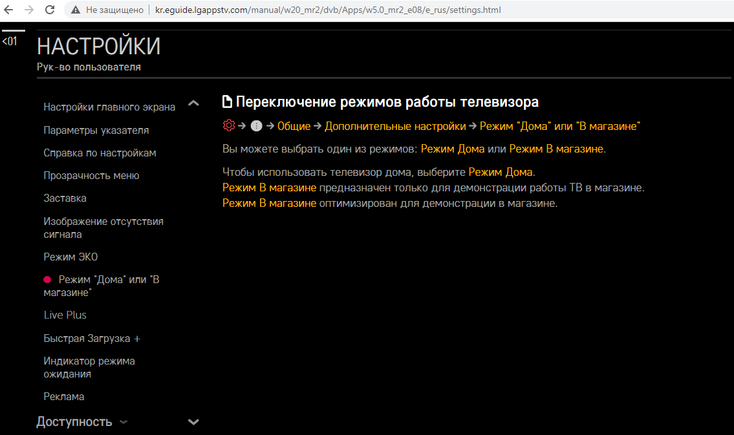The image size is (734, 435).
Task: Click the <01 page indicator
Action: (10, 41)
